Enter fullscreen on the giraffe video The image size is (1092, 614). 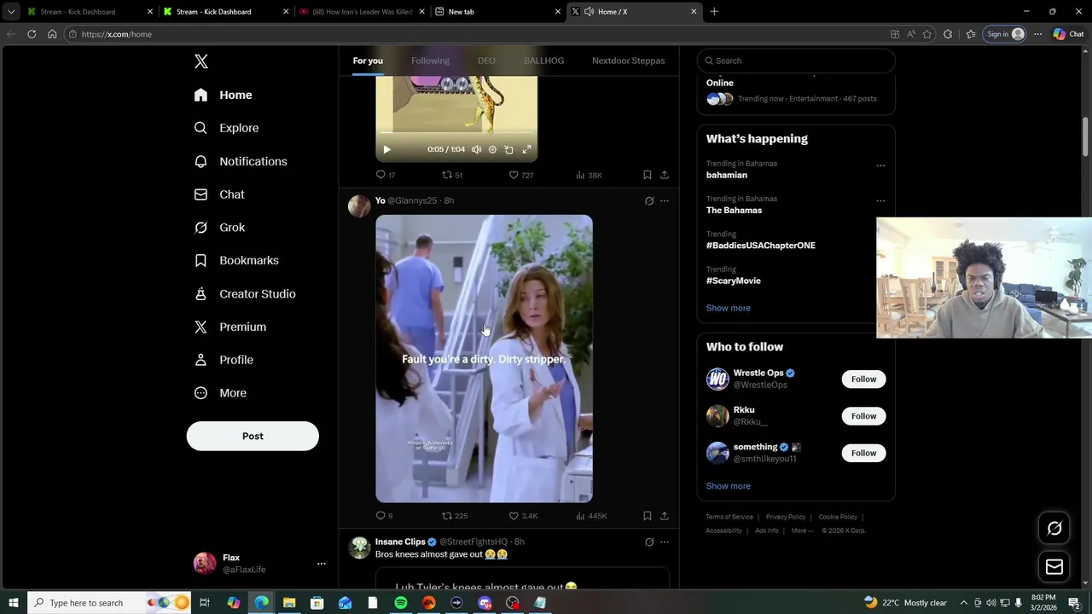click(526, 149)
